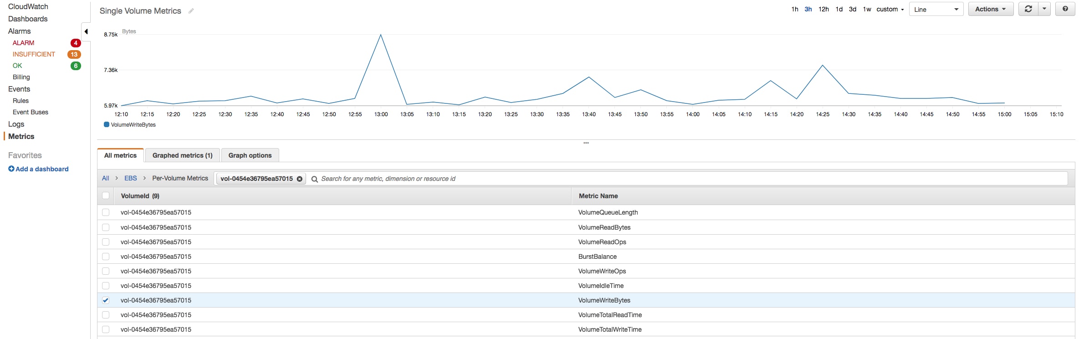Toggle the select-all checkbox in VolumeId header
Screen dimensions: 1079x339
click(106, 195)
